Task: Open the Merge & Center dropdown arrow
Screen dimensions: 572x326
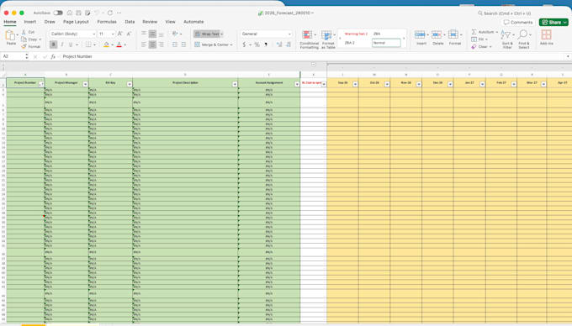Action: click(231, 45)
